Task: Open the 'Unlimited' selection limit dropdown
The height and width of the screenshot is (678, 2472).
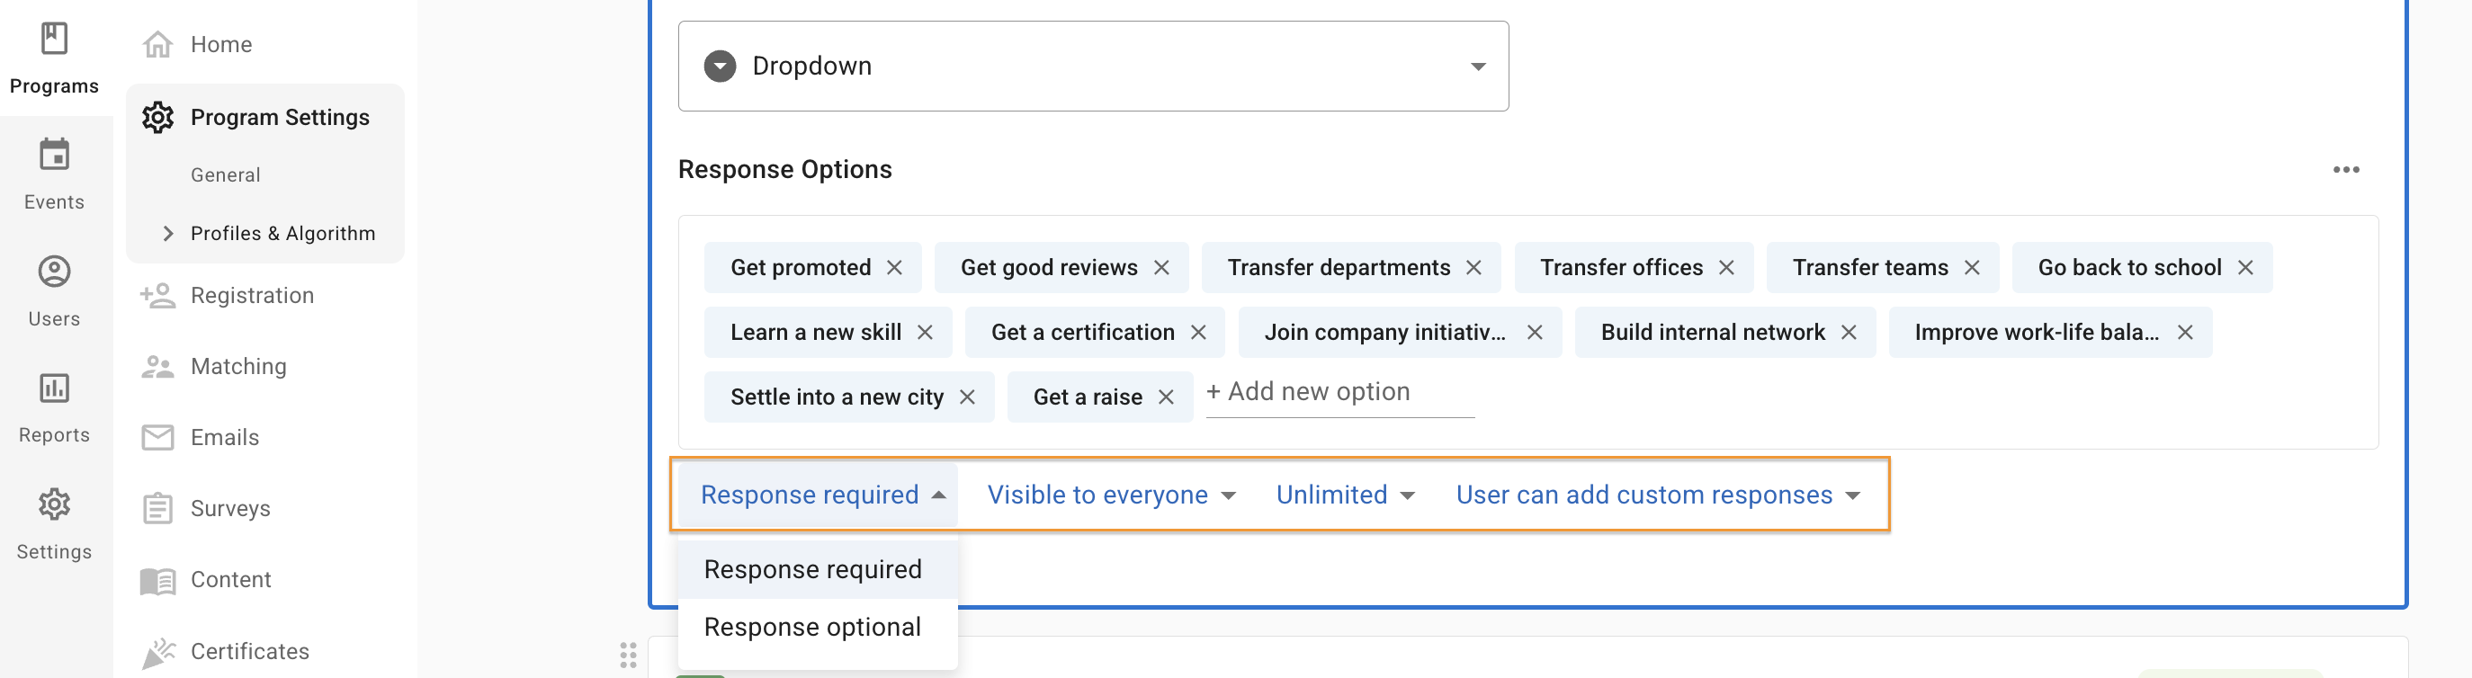Action: coord(1345,495)
